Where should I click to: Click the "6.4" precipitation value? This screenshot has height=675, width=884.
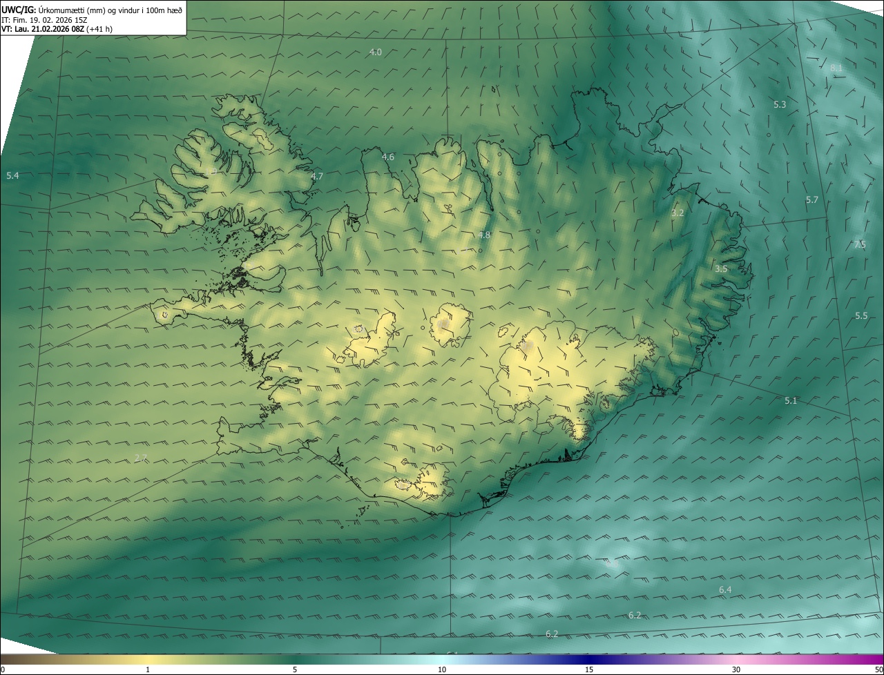(725, 590)
